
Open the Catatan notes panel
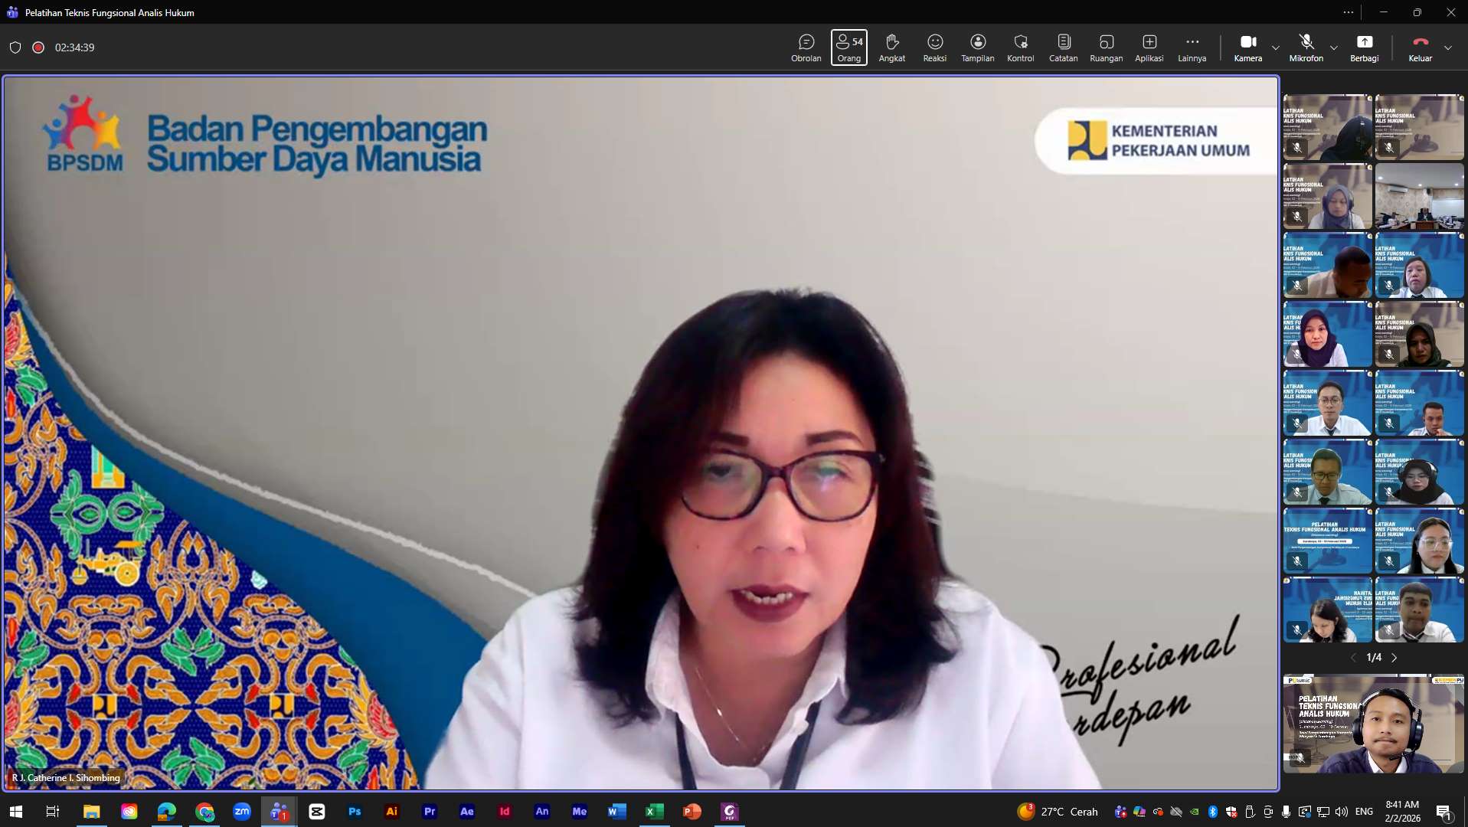point(1063,47)
